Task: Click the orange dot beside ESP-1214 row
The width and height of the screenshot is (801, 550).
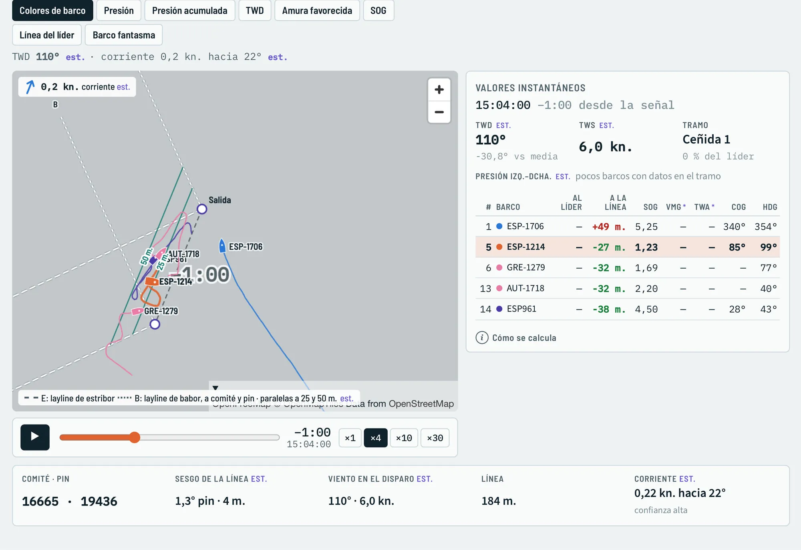Action: [x=499, y=247]
